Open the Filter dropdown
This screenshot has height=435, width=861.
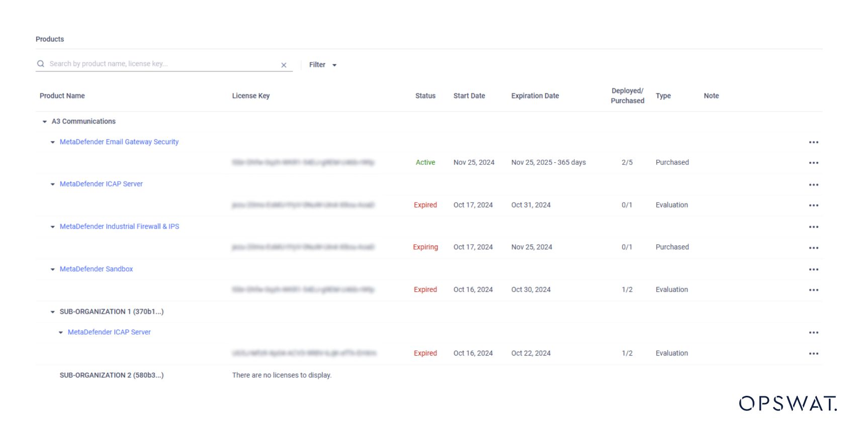click(x=322, y=65)
